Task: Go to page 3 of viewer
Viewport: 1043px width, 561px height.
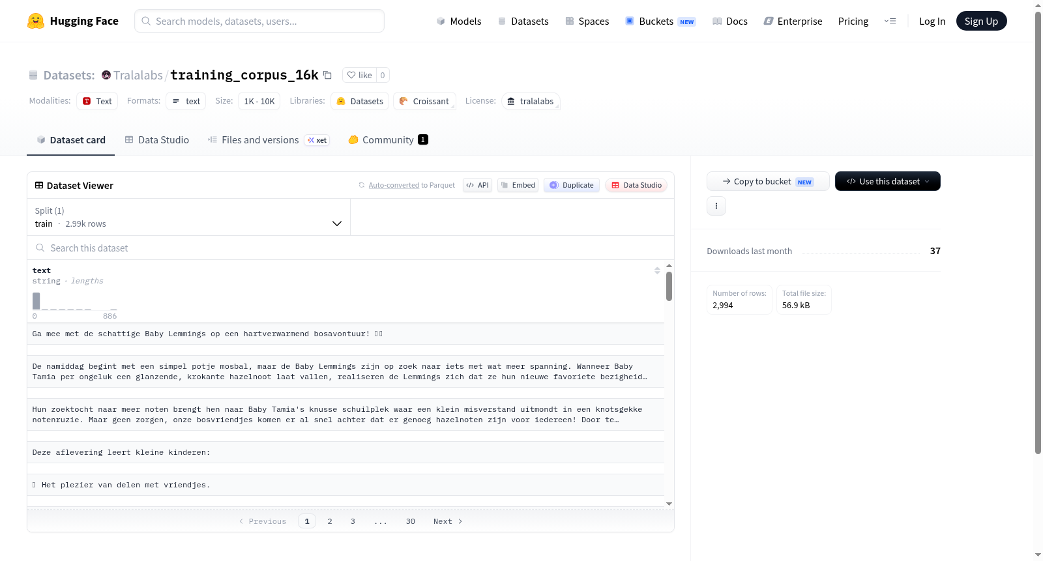Action: (353, 521)
